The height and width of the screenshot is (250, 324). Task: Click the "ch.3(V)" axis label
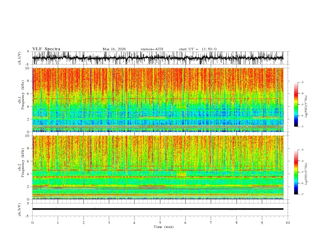point(20,210)
